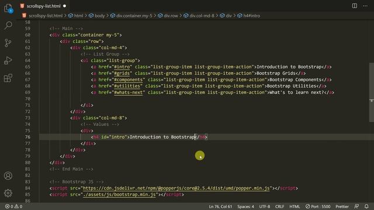Click line number 60 in gutter
The image size is (374, 210).
coord(27,35)
